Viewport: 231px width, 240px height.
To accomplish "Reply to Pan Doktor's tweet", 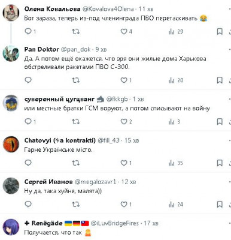I will [28, 80].
